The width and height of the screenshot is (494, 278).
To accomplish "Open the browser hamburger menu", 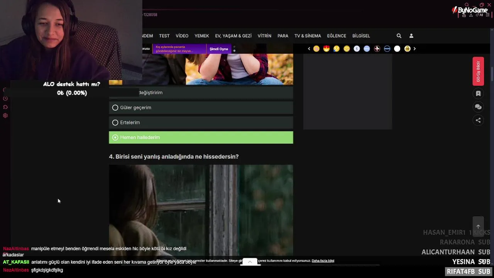I will pyautogui.click(x=488, y=15).
